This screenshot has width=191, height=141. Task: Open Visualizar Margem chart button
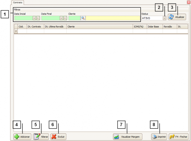pos(128,137)
